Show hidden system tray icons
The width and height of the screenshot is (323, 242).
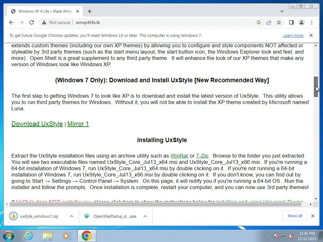click(x=268, y=236)
